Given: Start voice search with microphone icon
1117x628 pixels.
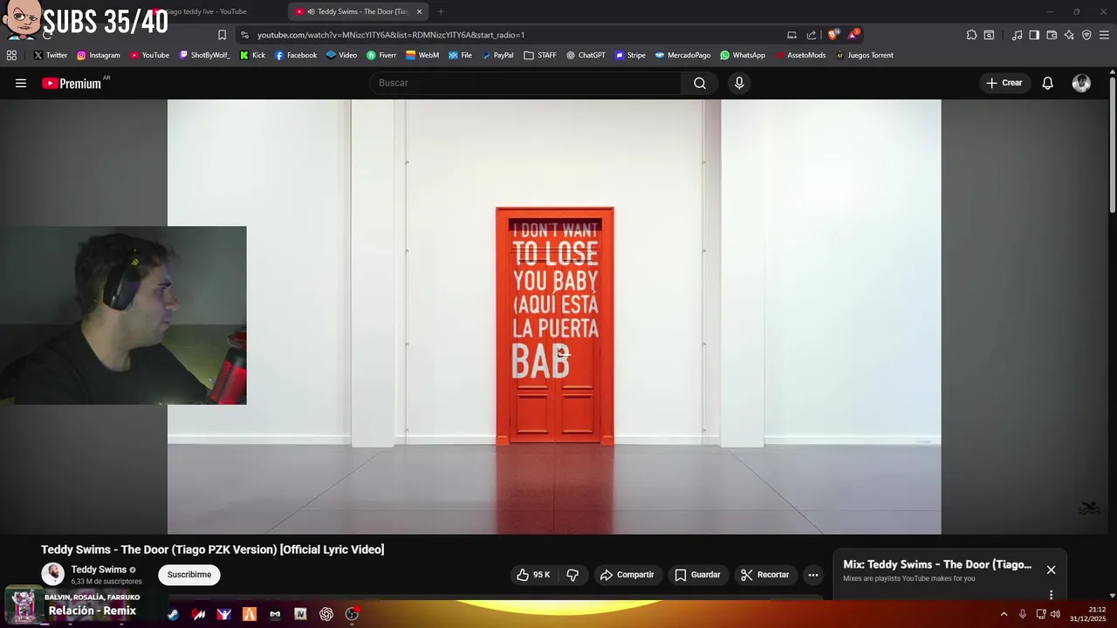Looking at the screenshot, I should 739,83.
